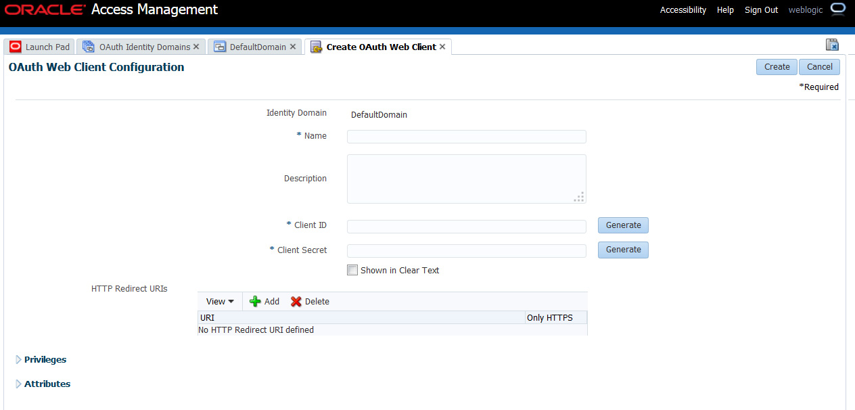Click the Description resize handle
Viewport: 855px width, 410px height.
point(579,197)
